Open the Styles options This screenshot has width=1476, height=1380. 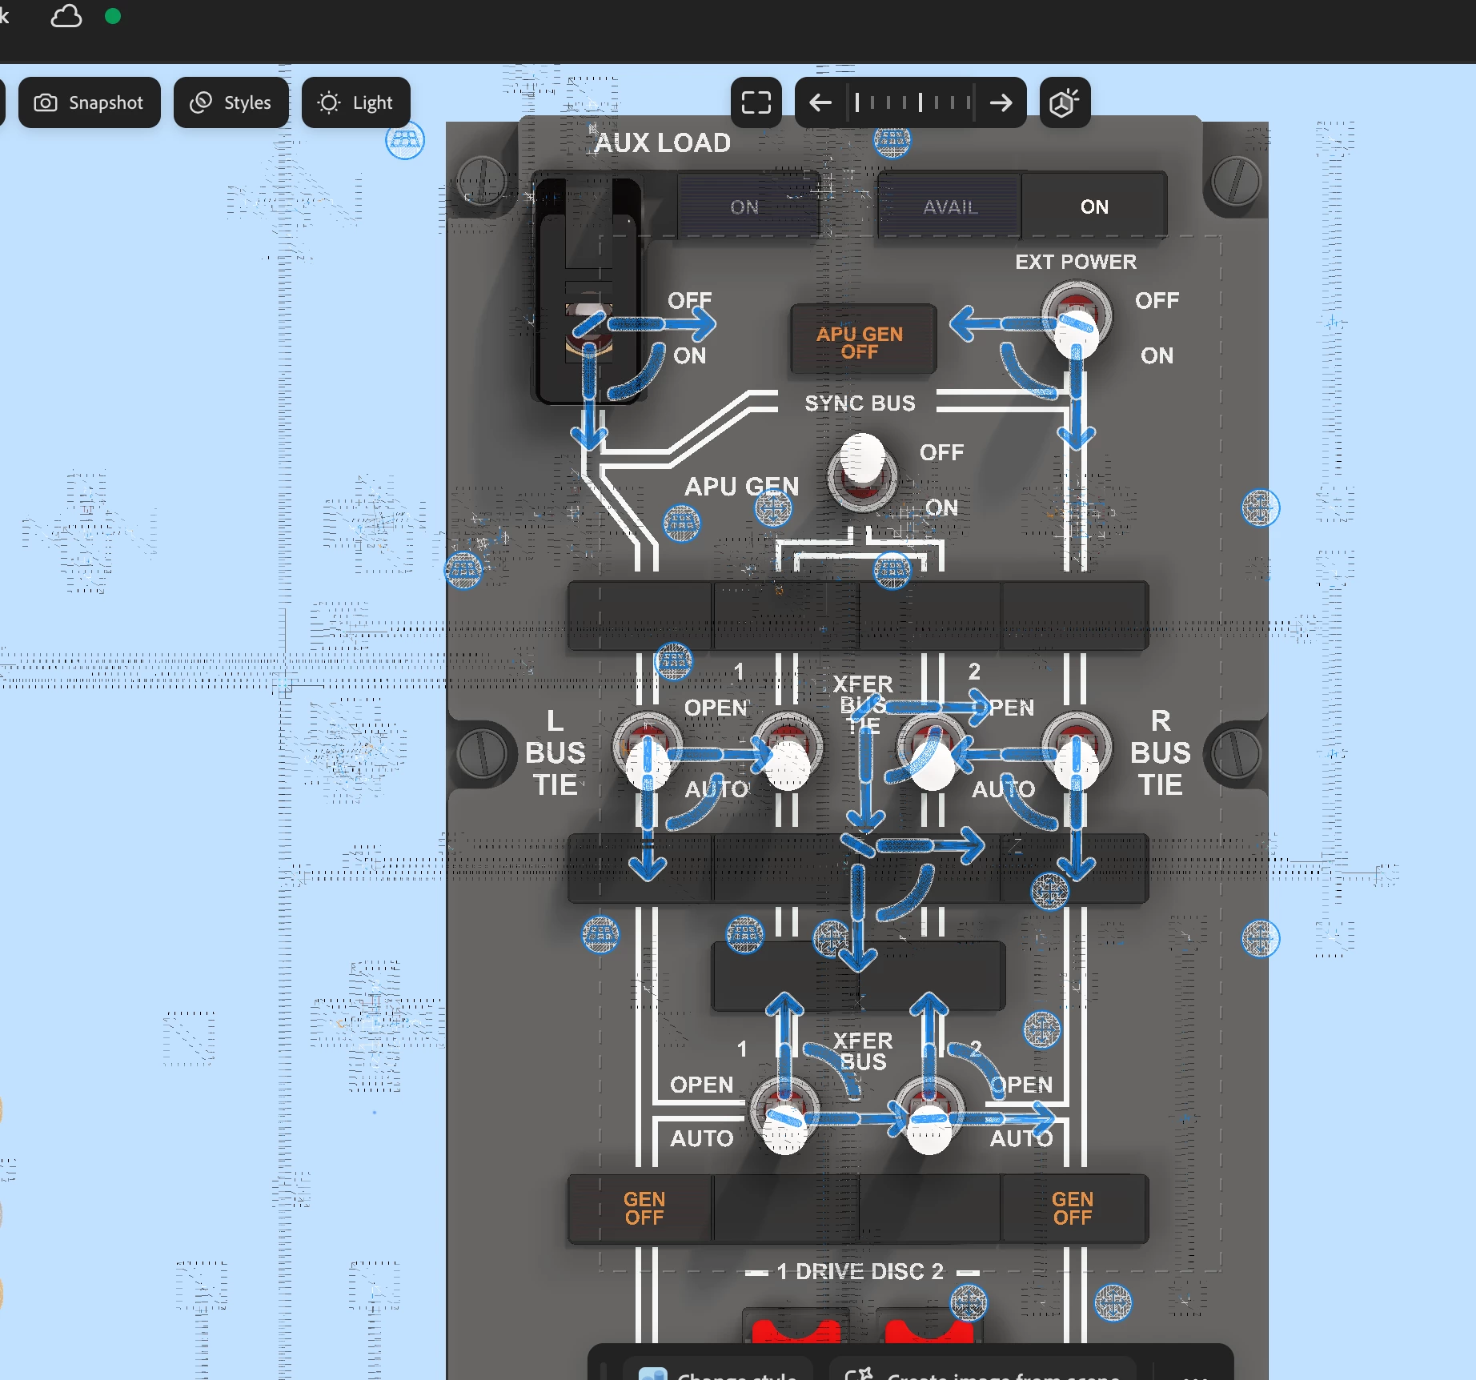point(231,102)
